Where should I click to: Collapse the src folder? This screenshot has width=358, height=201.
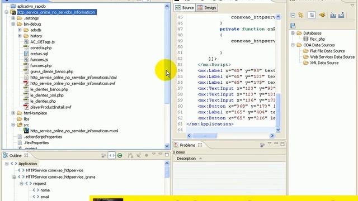click(13, 125)
